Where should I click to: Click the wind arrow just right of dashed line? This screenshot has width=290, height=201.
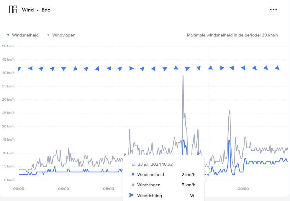point(211,68)
